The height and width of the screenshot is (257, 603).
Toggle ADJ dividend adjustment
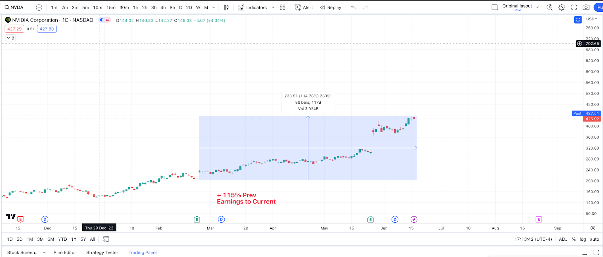tap(563, 239)
